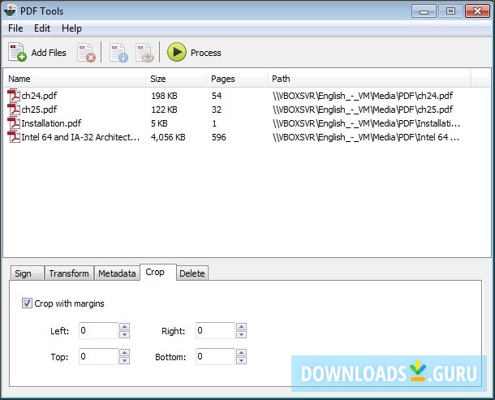
Task: Sort list by the Pages column header
Action: click(x=237, y=79)
